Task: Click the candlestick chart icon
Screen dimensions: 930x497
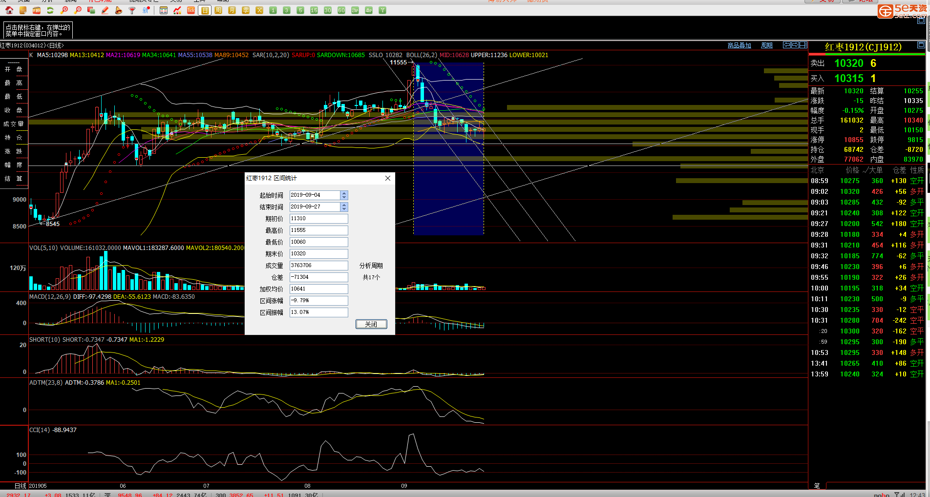Action: [177, 10]
